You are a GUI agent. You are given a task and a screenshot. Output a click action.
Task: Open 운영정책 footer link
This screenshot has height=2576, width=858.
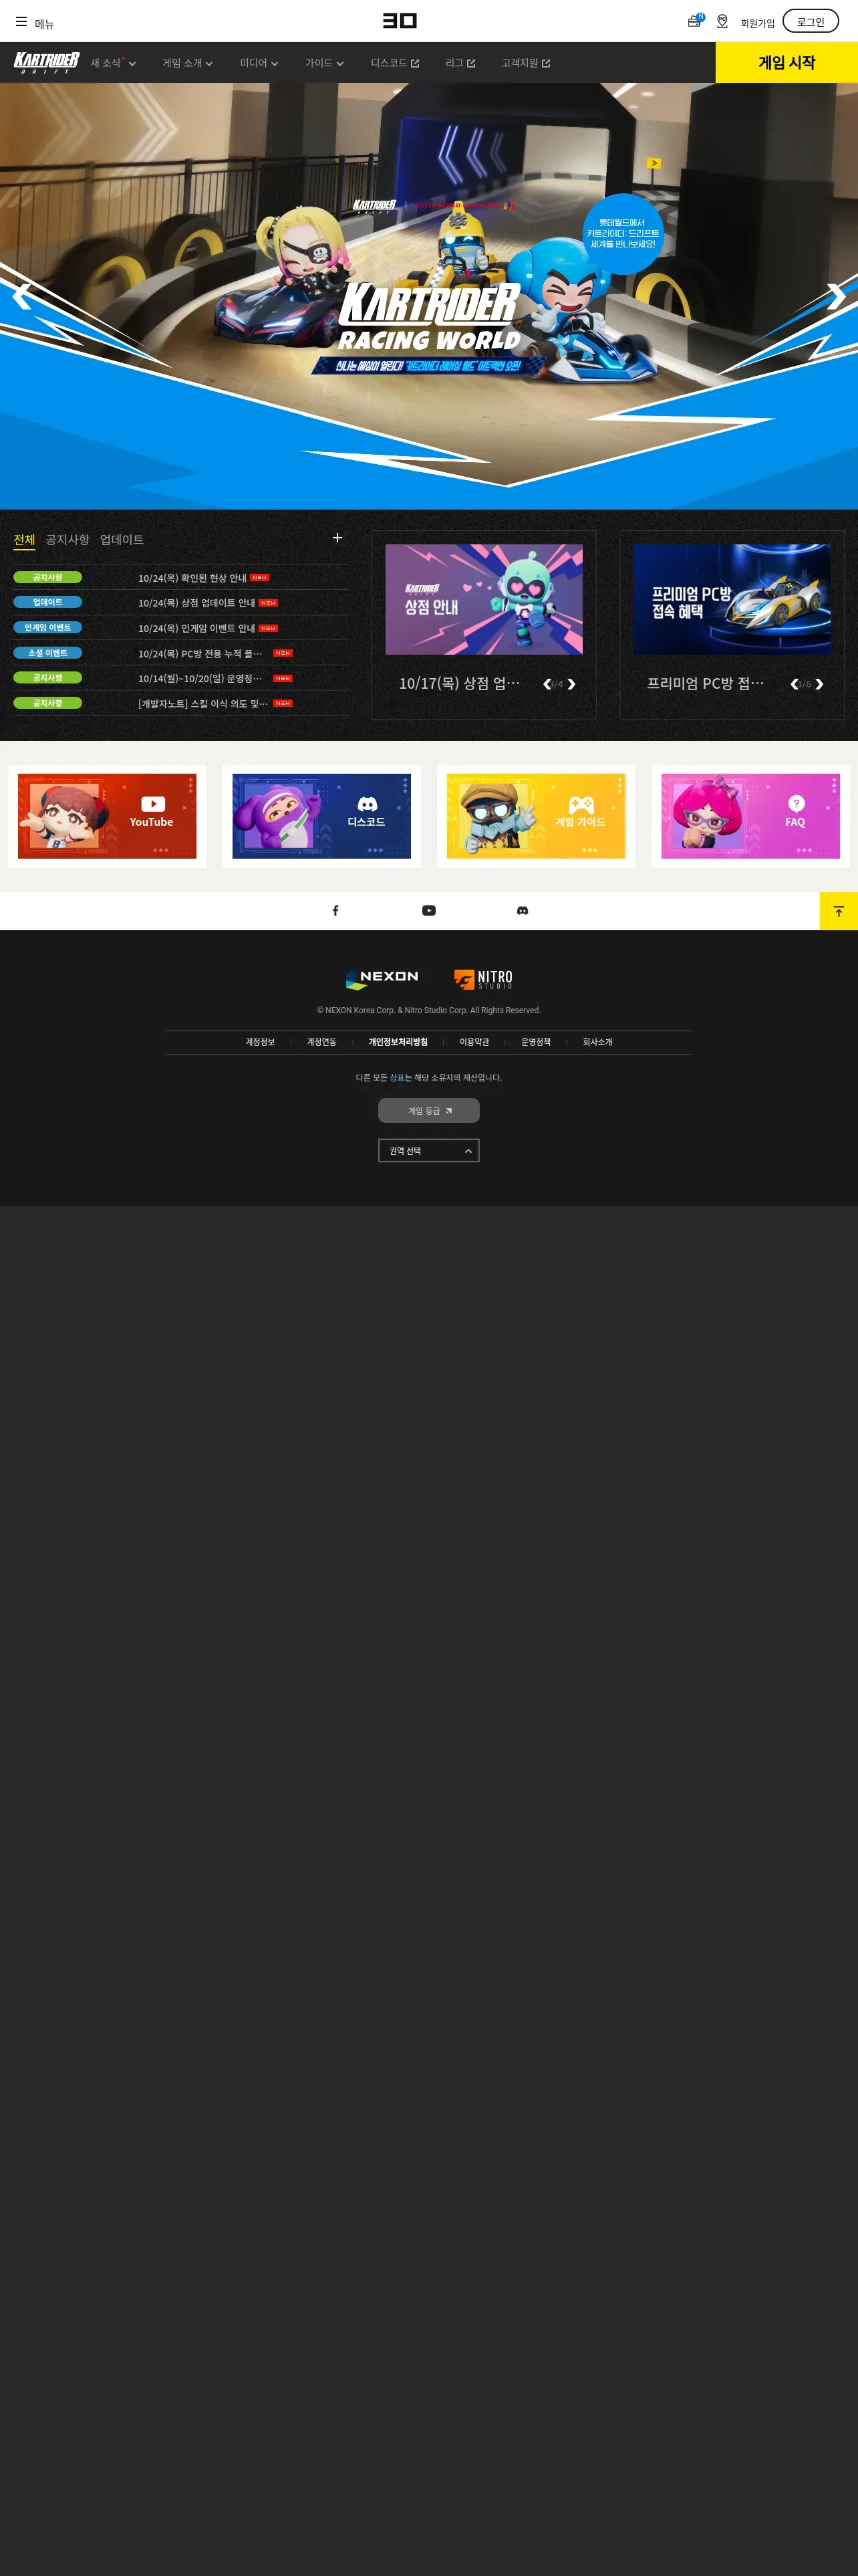(x=535, y=1042)
